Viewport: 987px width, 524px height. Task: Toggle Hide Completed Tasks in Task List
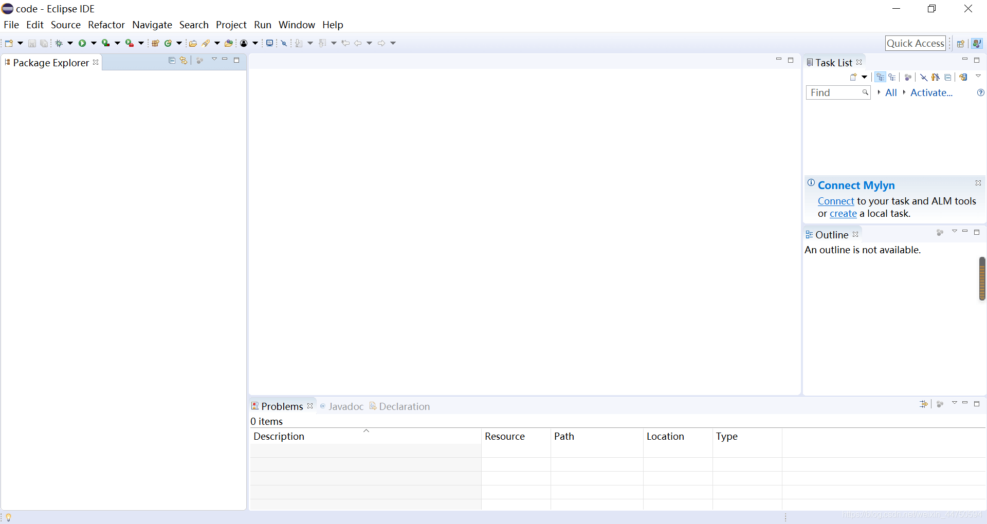pos(924,77)
